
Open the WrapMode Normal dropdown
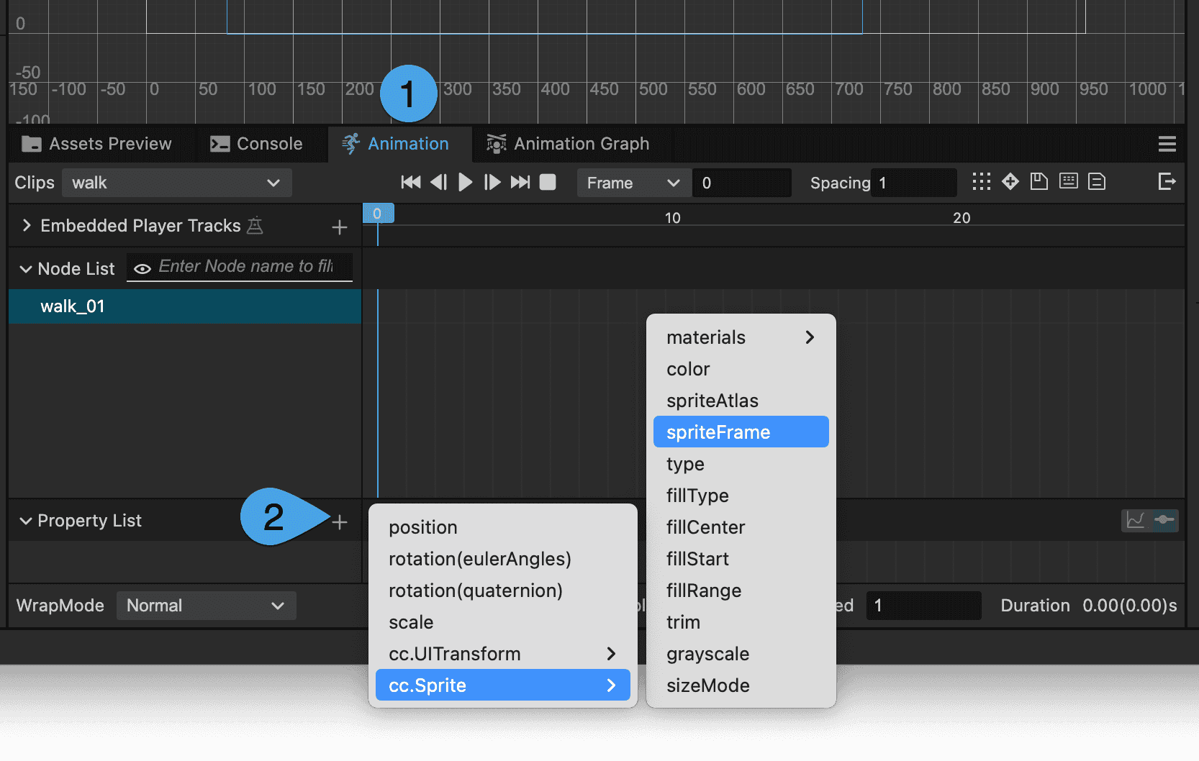click(x=207, y=606)
